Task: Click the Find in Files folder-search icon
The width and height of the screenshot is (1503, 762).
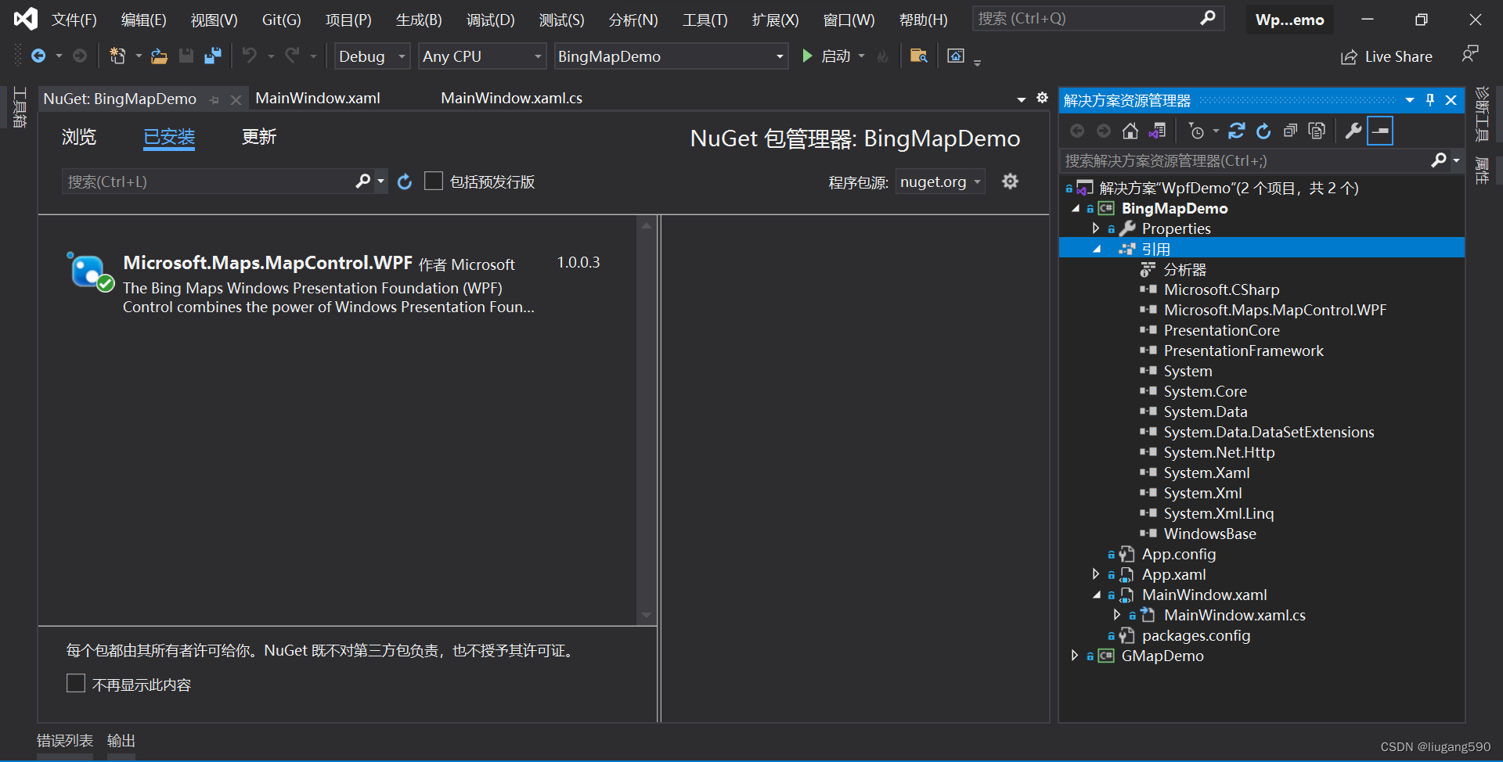Action: [919, 56]
